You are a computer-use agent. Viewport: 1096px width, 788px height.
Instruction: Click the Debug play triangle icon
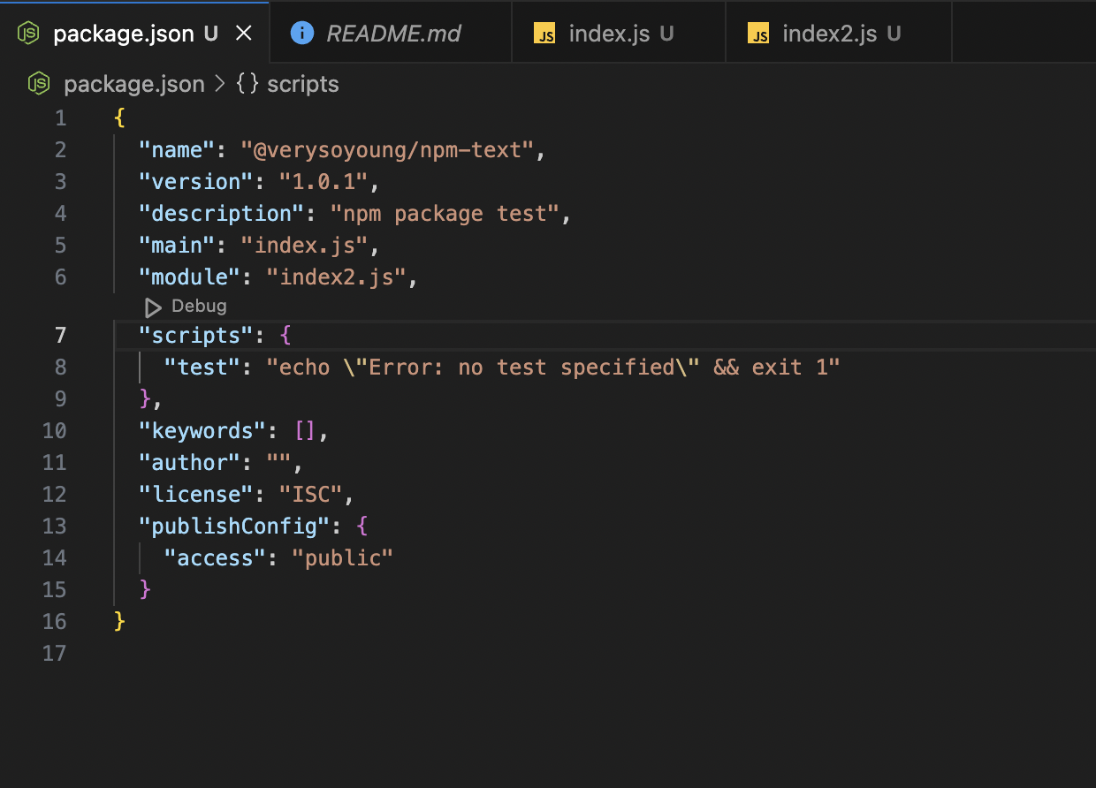(x=153, y=307)
